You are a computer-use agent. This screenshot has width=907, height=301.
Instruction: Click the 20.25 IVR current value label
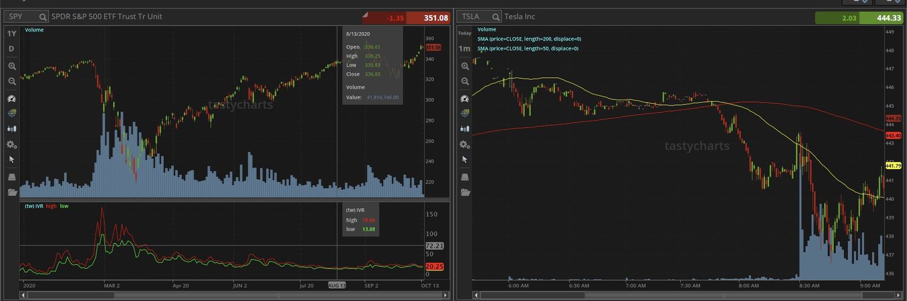(x=434, y=266)
